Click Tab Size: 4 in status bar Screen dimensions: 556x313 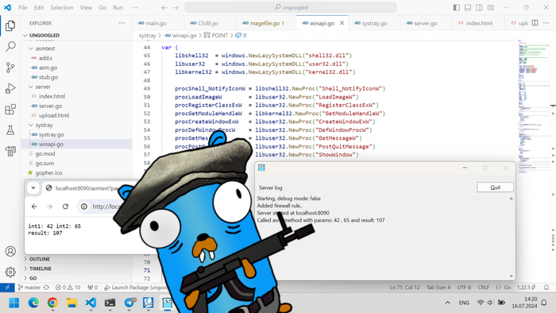(438, 288)
